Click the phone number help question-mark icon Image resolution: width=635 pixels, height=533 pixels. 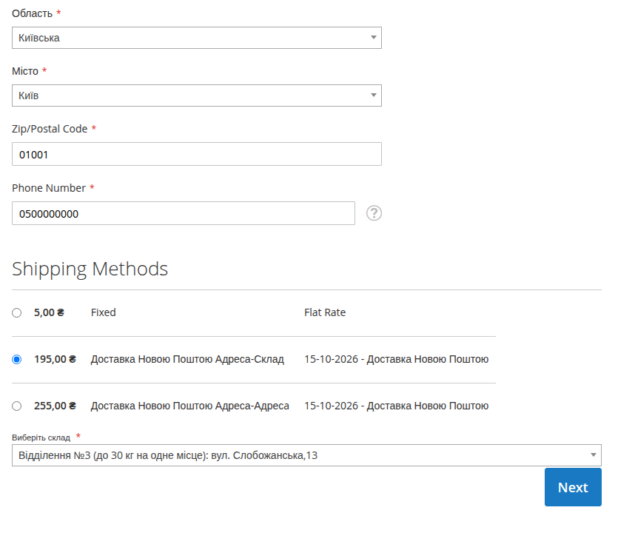pyautogui.click(x=374, y=213)
